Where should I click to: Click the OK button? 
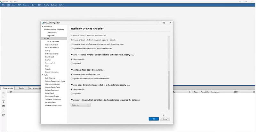click(x=153, y=119)
